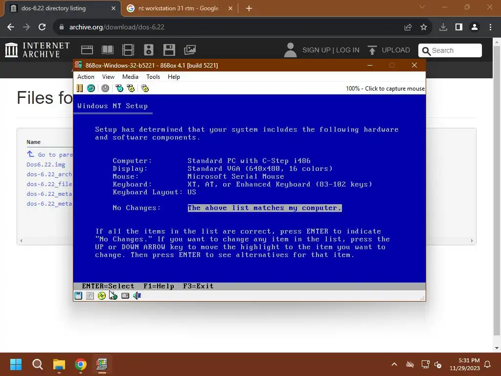The width and height of the screenshot is (501, 376).
Task: Click Chrome icon in taskbar
Action: pyautogui.click(x=81, y=364)
